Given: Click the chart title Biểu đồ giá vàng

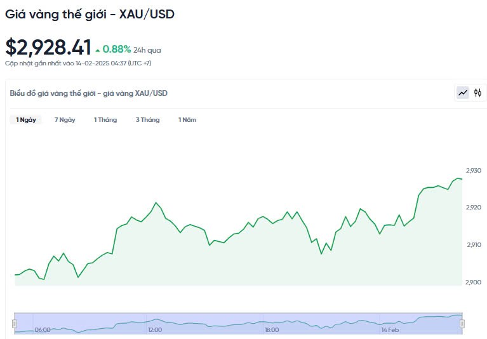Looking at the screenshot, I should point(89,93).
